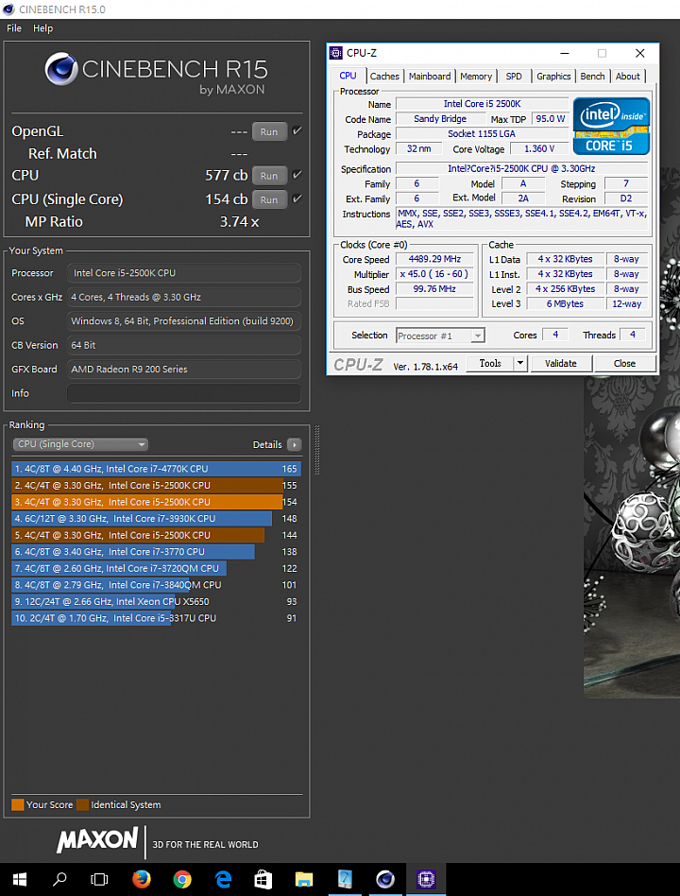Click the OS field showing Windows 8
680x896 pixels.
(x=184, y=321)
